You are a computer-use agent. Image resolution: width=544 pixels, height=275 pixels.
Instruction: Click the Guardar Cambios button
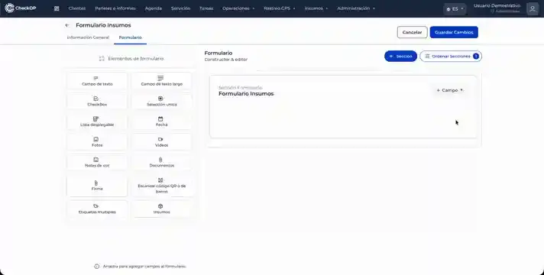click(x=454, y=32)
